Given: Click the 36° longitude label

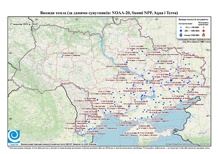Looking at the screenshot, I should 157,20.
